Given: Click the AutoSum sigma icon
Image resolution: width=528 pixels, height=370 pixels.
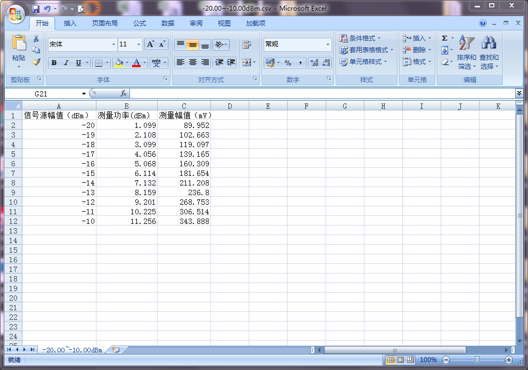Looking at the screenshot, I should [445, 38].
